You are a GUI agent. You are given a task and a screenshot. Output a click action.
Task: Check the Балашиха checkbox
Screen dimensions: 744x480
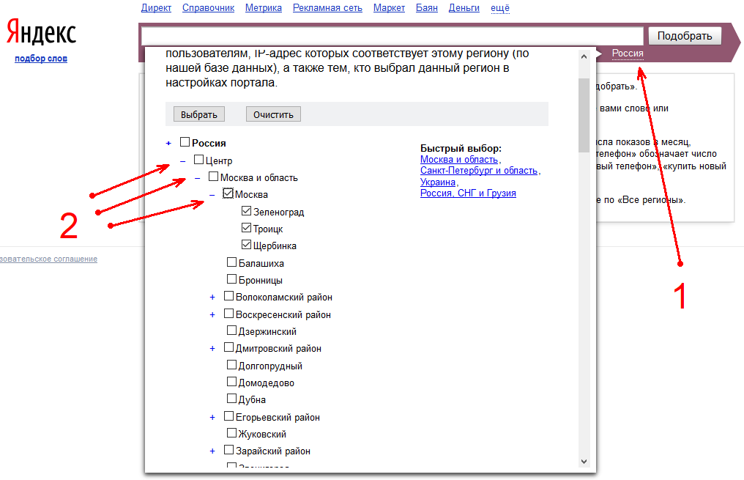pyautogui.click(x=231, y=262)
